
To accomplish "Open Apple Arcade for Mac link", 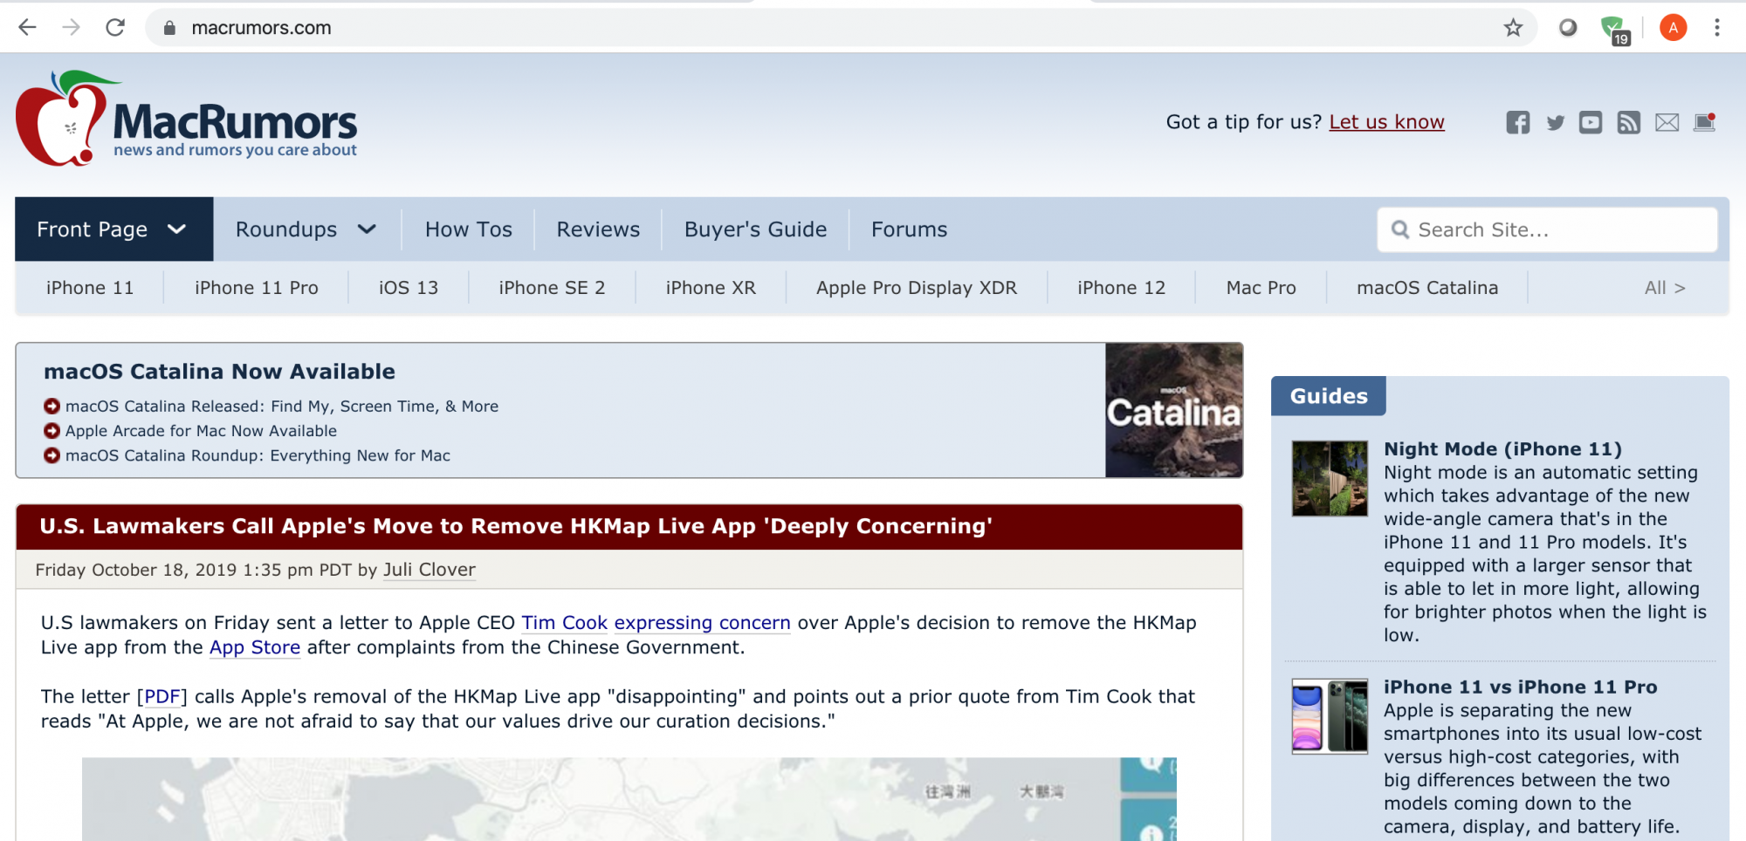I will pos(201,431).
